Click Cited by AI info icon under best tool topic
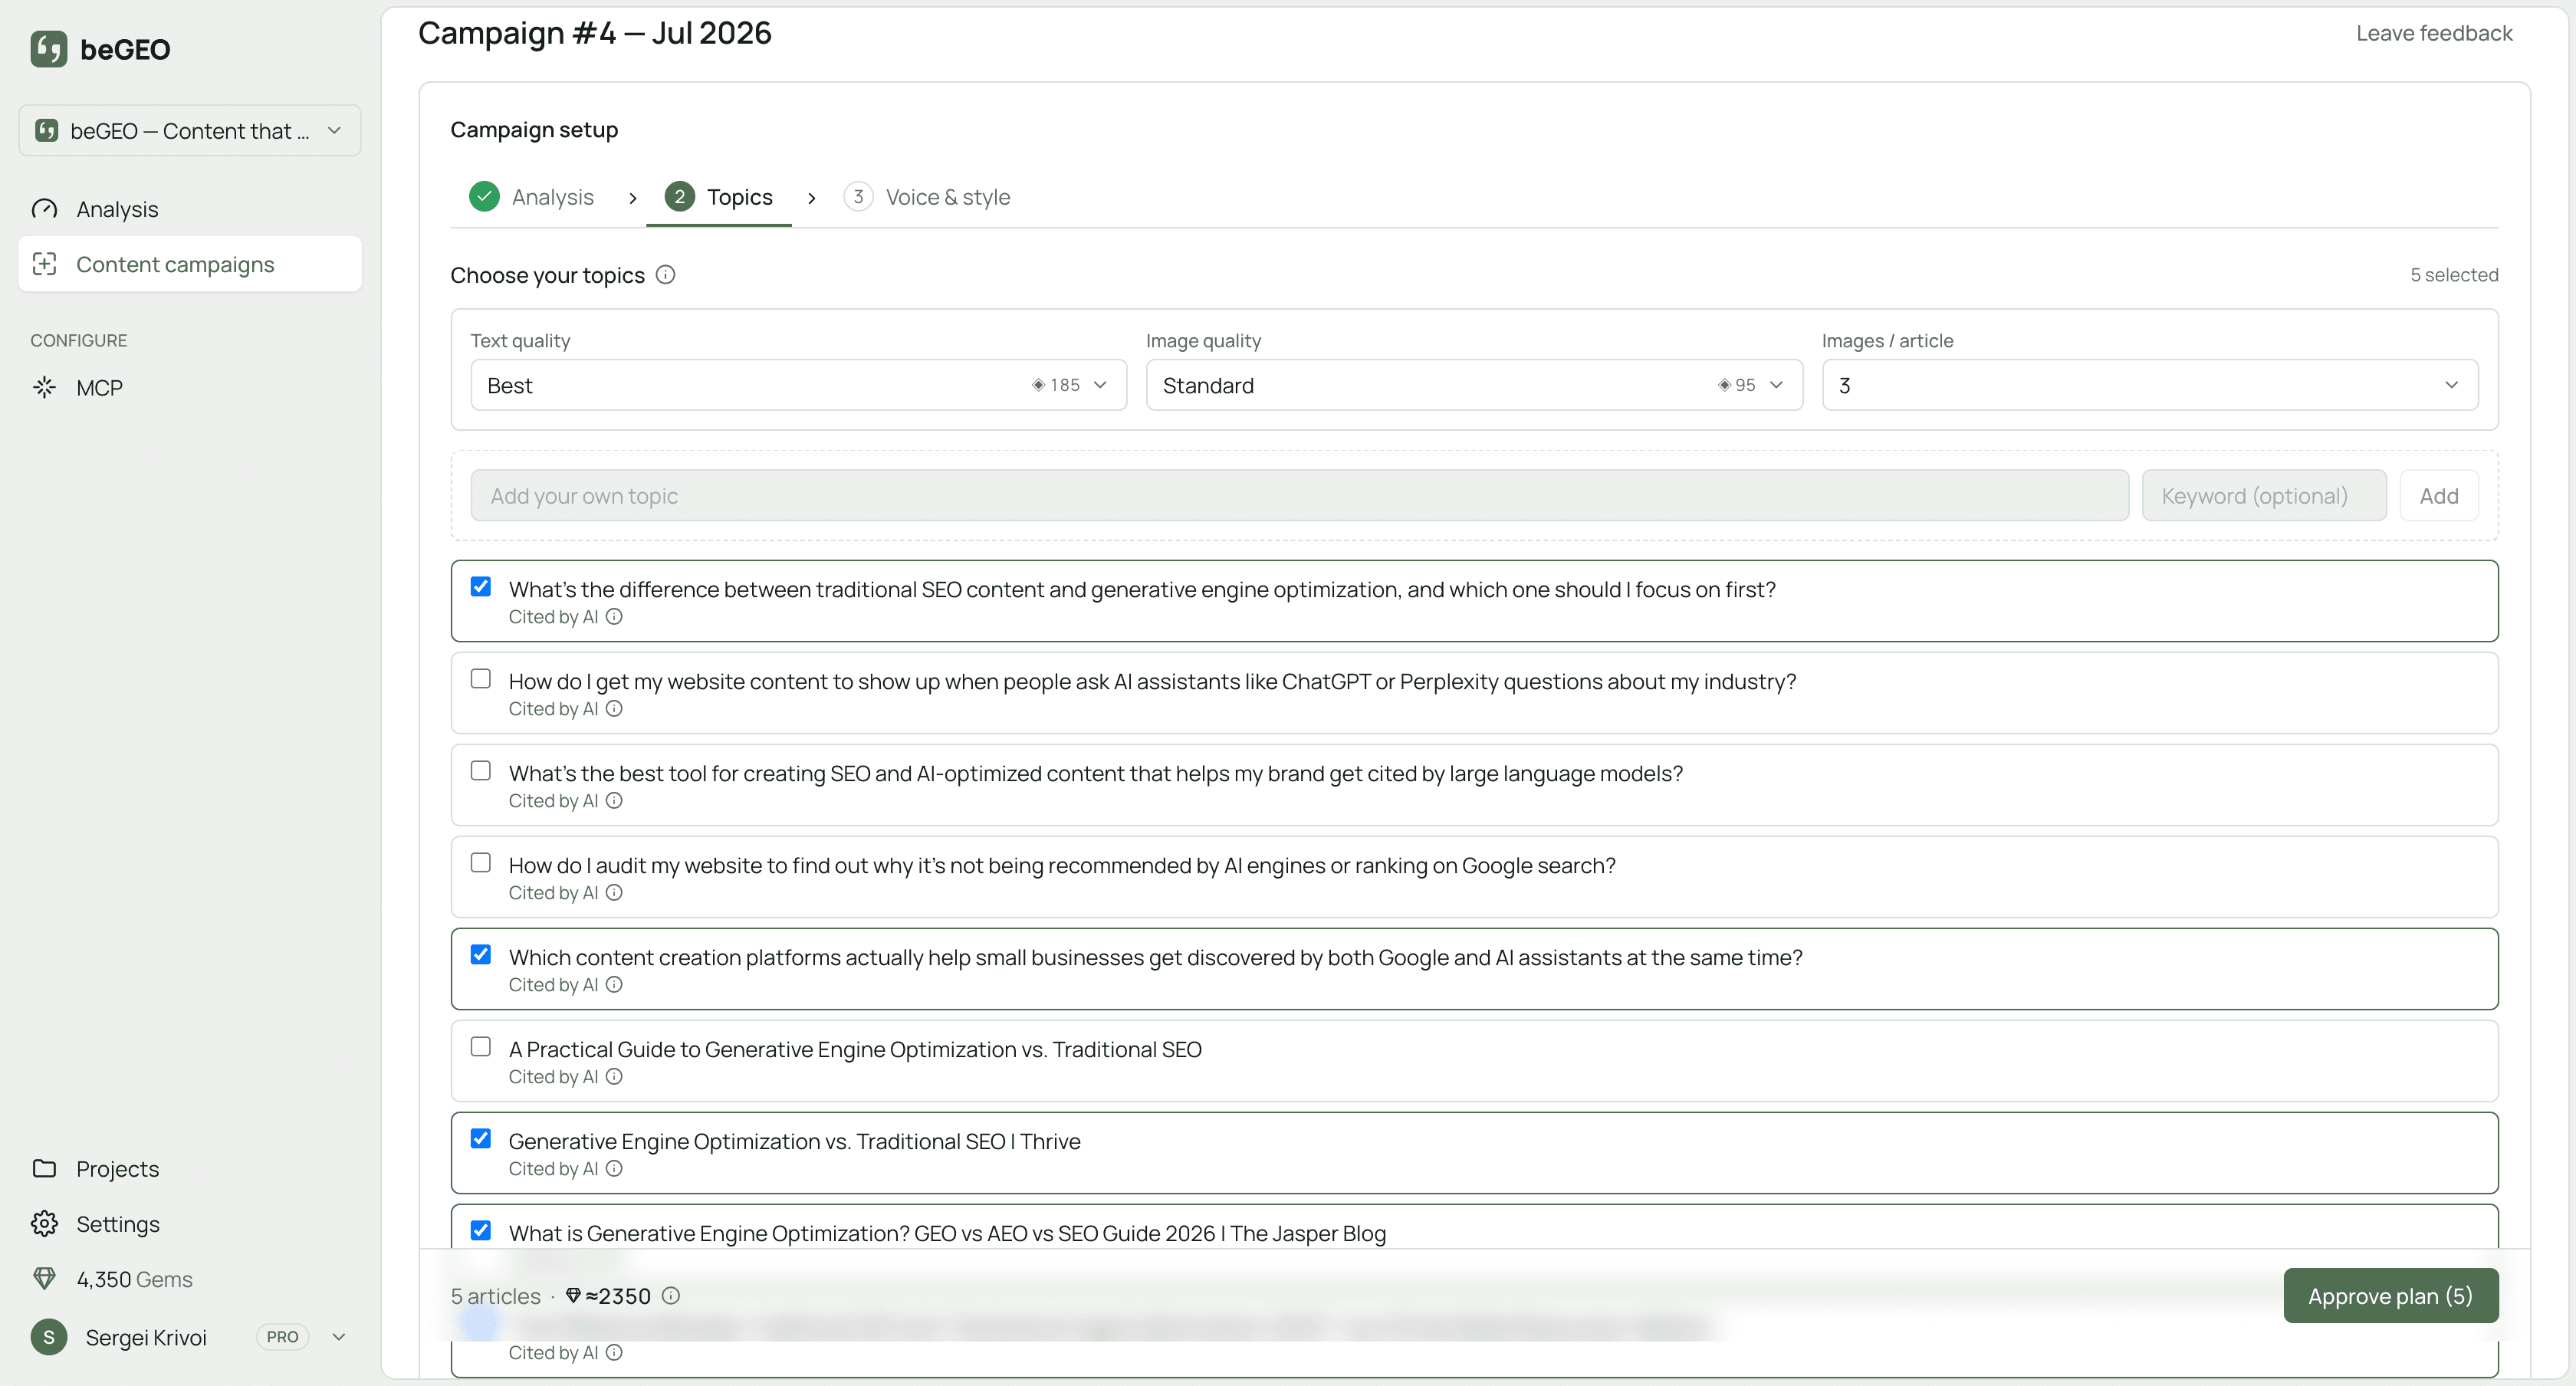Screen dimensions: 2576x1386 click(x=614, y=801)
